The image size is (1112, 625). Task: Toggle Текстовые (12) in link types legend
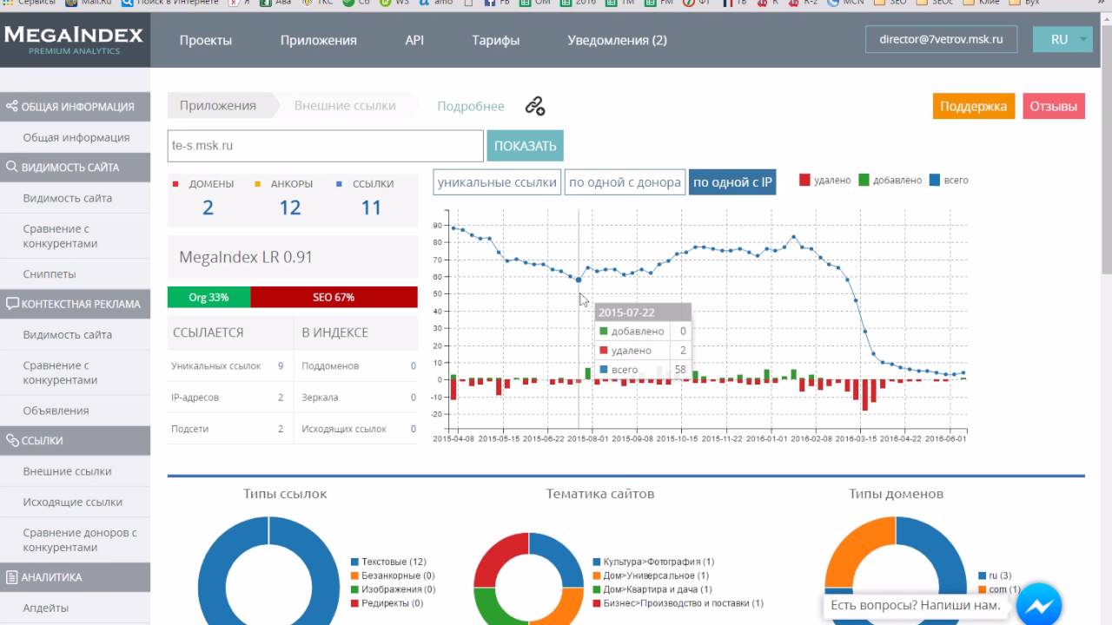388,562
